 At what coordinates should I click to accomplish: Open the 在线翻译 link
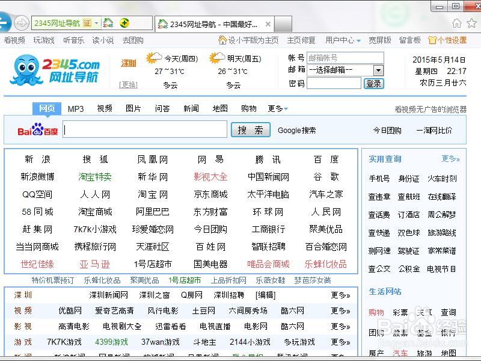click(442, 197)
